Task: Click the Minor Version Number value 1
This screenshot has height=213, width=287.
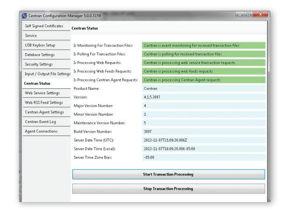Action: coord(203,114)
